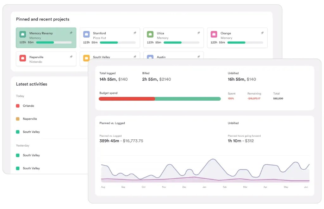324x209 pixels.
Task: Expand the Pinned and recent projects section
Action: point(42,19)
